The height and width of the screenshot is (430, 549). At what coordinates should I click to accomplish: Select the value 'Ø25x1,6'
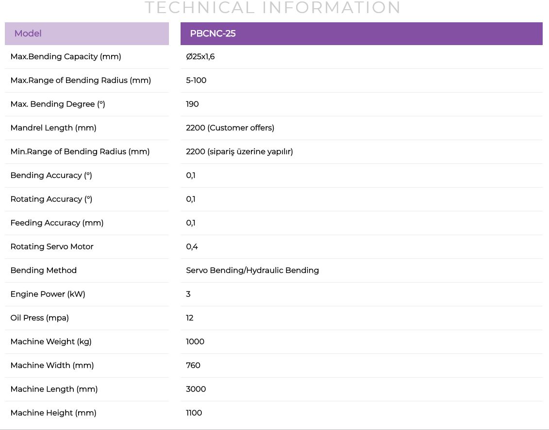click(x=200, y=57)
